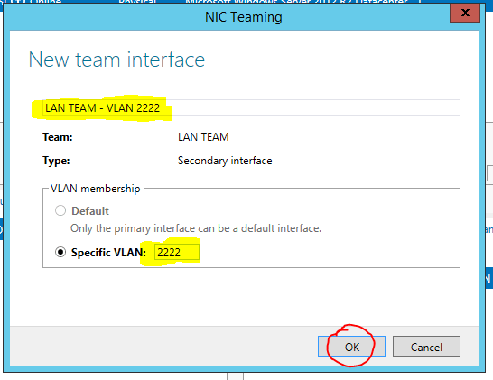Image resolution: width=493 pixels, height=380 pixels.
Task: Click the LAN TEAM team value text
Action: [x=203, y=137]
